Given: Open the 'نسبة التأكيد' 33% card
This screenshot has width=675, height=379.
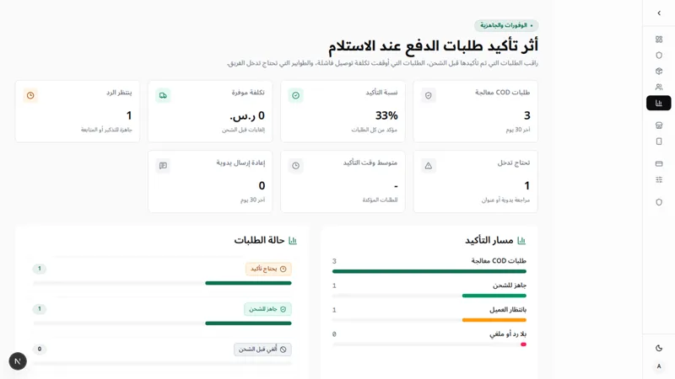Looking at the screenshot, I should [343, 111].
